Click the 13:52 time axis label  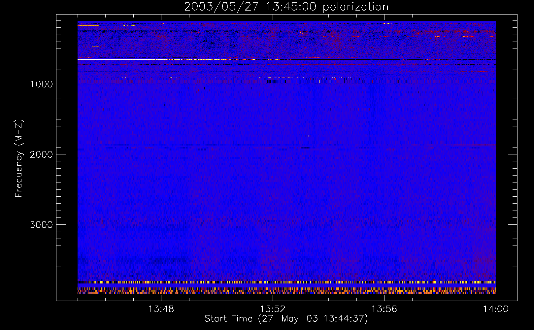coord(273,309)
